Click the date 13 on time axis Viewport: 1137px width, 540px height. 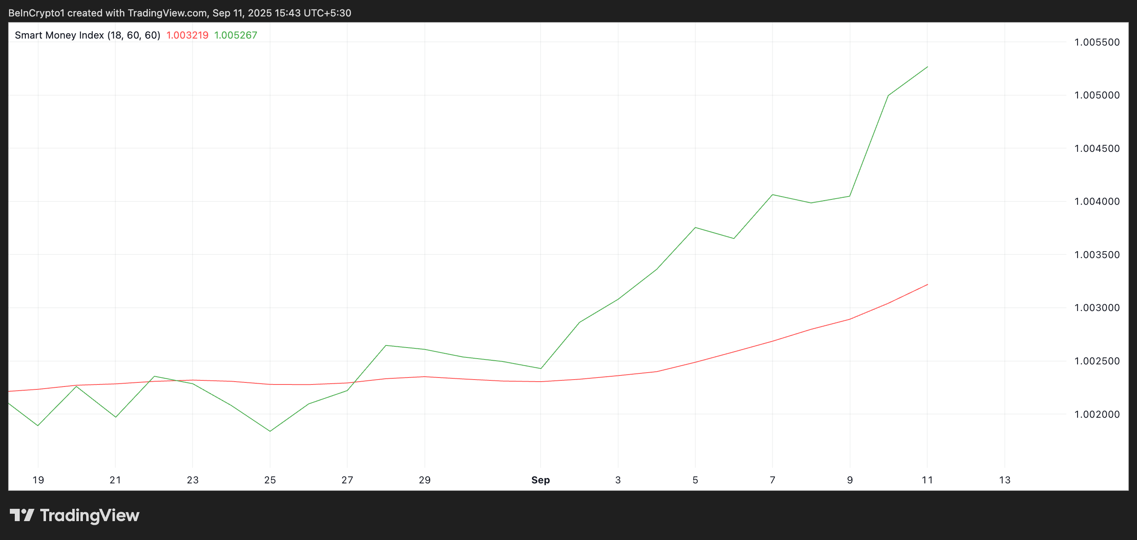1004,480
